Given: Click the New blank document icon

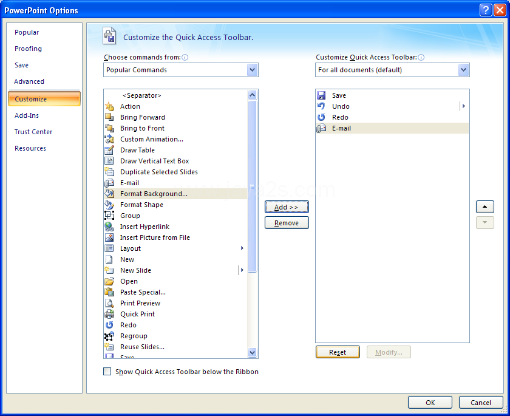Looking at the screenshot, I should 109,259.
